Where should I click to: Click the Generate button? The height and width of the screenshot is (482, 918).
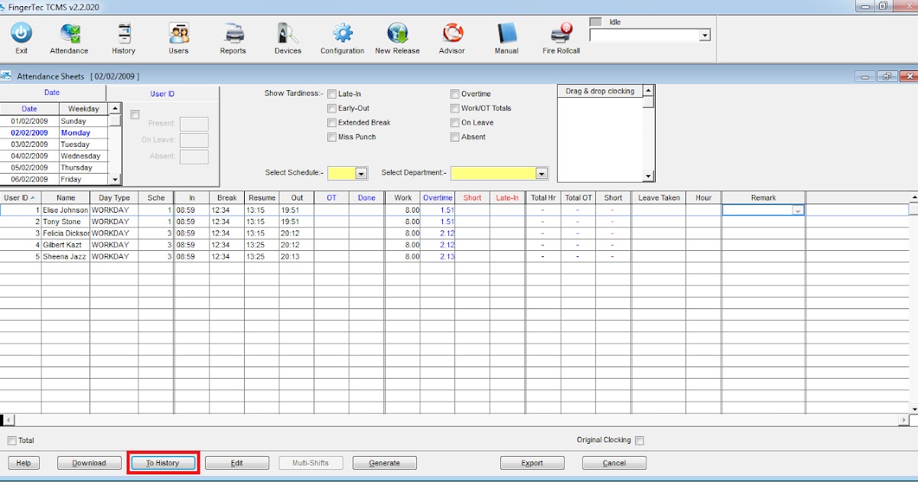[384, 462]
